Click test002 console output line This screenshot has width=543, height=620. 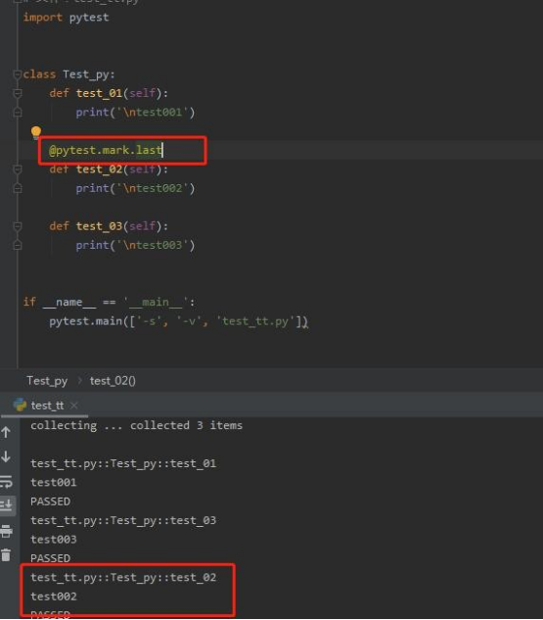click(53, 596)
